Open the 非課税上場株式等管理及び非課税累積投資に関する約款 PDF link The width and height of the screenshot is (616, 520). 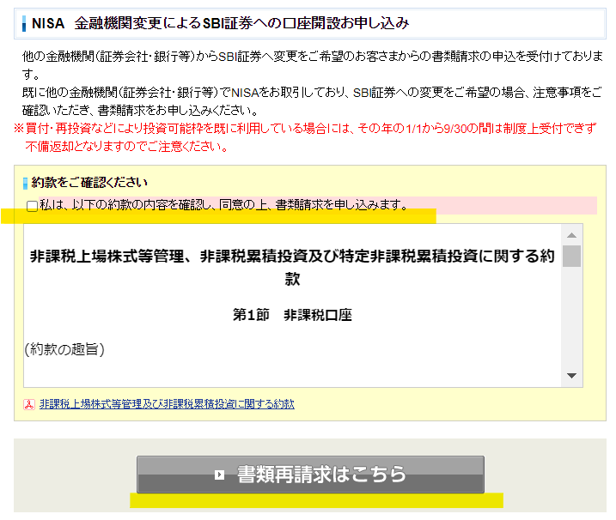click(167, 404)
